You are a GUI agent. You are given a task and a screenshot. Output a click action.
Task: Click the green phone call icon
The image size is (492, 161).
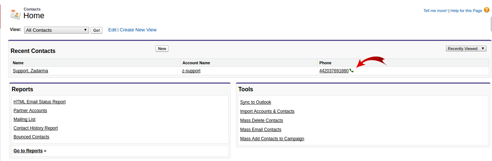(351, 70)
